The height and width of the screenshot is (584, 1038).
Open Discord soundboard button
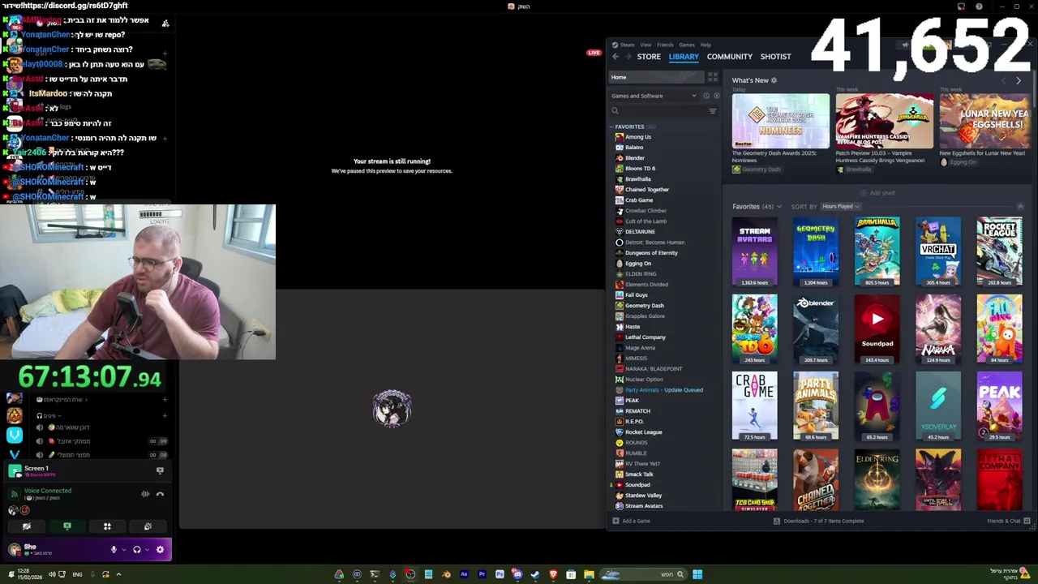click(x=148, y=526)
